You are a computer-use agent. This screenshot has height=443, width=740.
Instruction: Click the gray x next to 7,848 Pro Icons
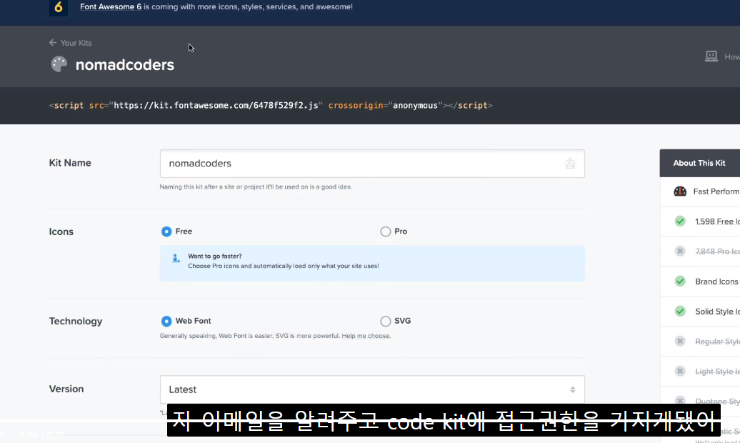point(680,252)
